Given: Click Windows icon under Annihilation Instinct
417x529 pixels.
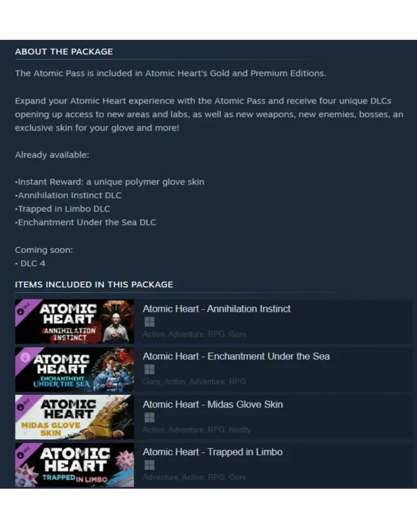Looking at the screenshot, I should (x=149, y=322).
